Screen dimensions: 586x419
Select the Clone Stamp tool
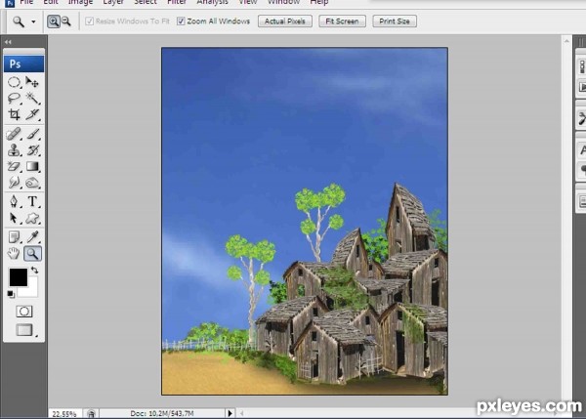14,149
